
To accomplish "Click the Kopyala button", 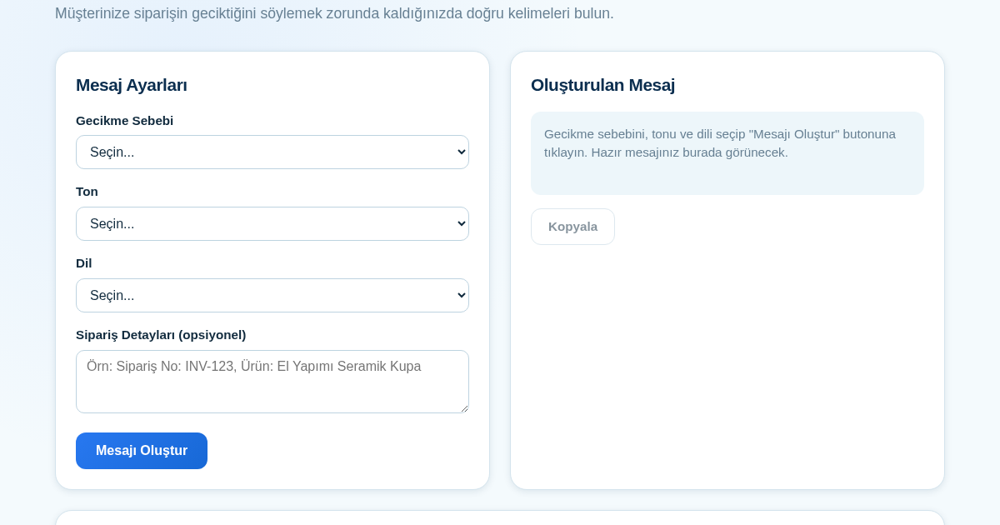I will coord(572,227).
